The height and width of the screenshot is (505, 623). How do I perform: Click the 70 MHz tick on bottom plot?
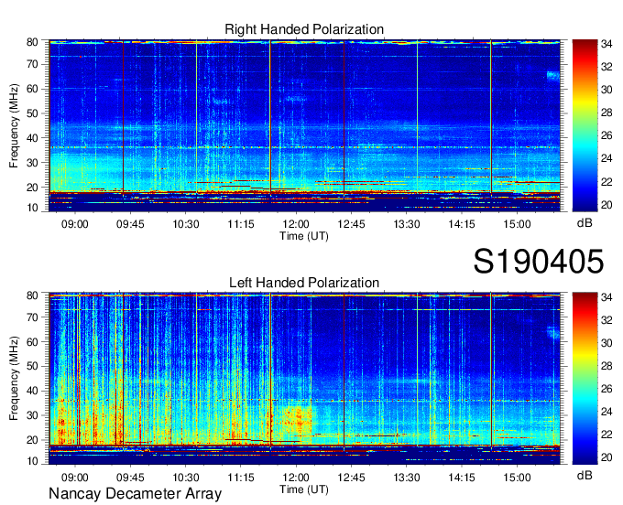click(32, 317)
